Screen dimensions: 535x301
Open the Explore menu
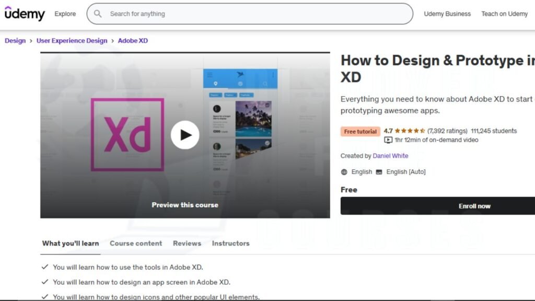[x=65, y=14]
